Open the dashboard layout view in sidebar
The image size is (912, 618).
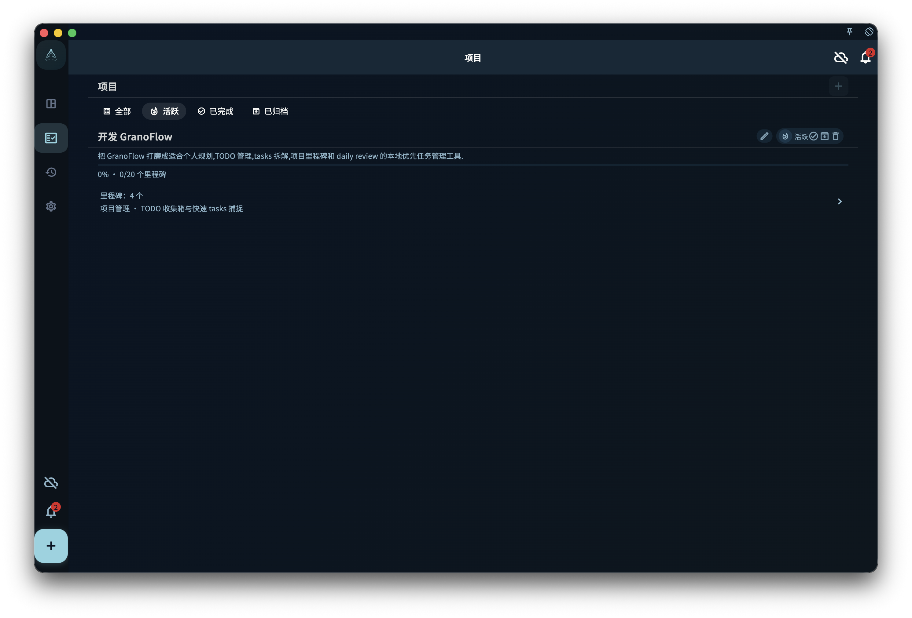point(51,104)
